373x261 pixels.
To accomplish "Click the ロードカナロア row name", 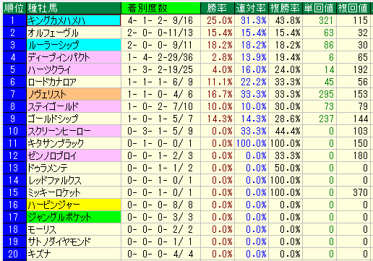I will [74, 82].
